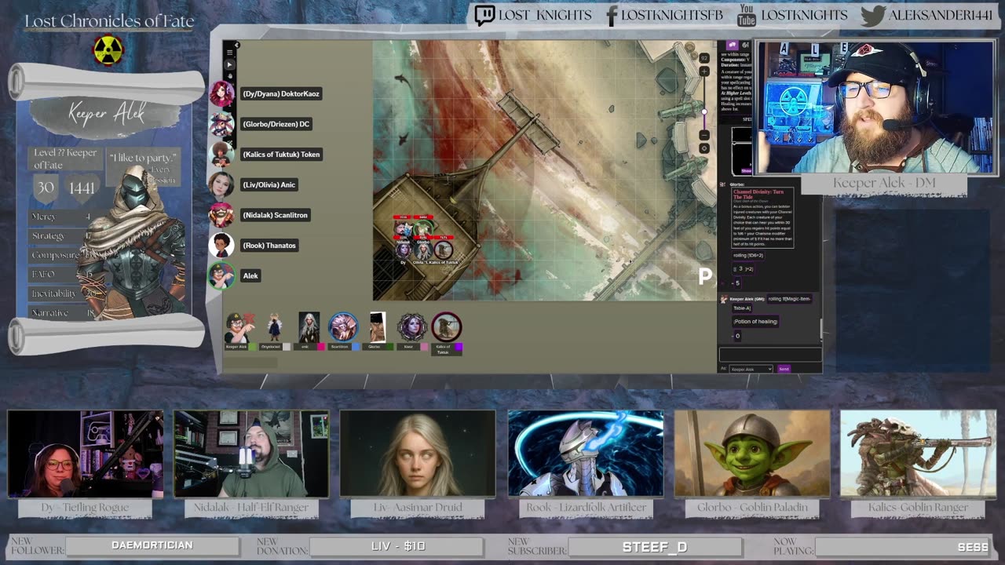The image size is (1005, 565).
Task: Click the roll total 5 in chat
Action: coord(737,283)
